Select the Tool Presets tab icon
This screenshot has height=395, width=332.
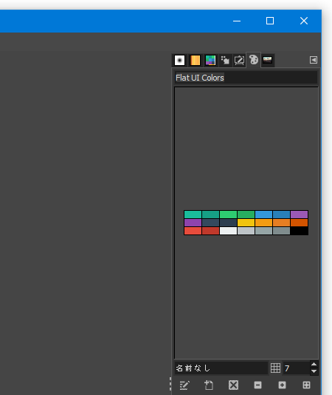[225, 60]
